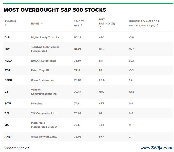The width and height of the screenshot is (174, 152).
Task: Click the sort arrows beside Name header
Action: pos(42,23)
